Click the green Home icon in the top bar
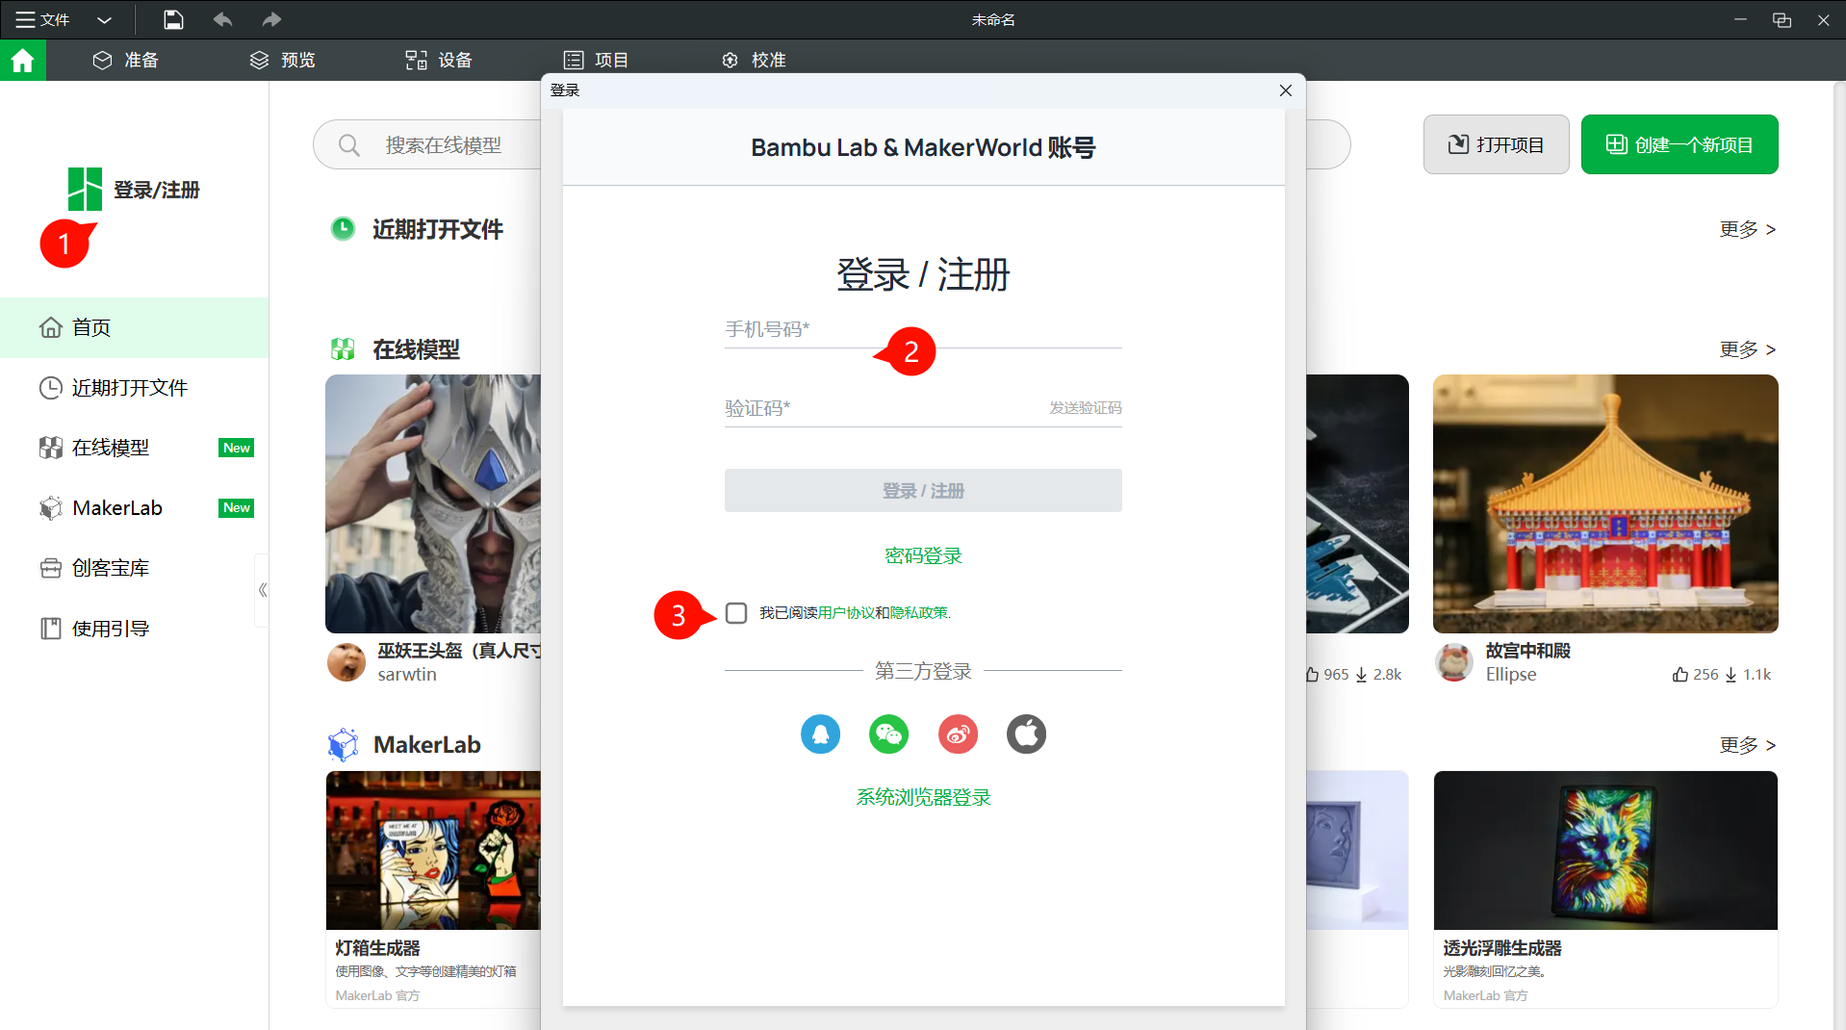Image resolution: width=1846 pixels, height=1030 pixels. tap(22, 60)
